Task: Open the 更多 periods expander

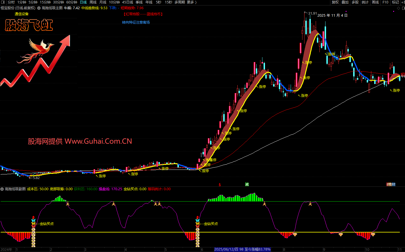Action: coord(192,2)
